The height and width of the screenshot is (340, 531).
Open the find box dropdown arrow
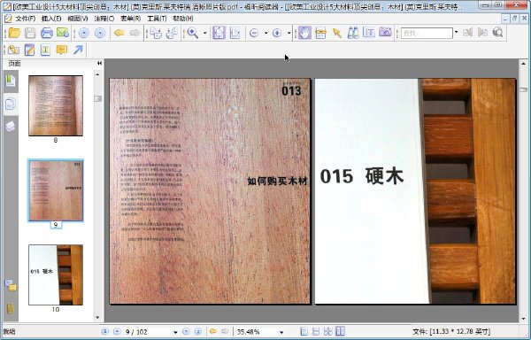coord(456,33)
